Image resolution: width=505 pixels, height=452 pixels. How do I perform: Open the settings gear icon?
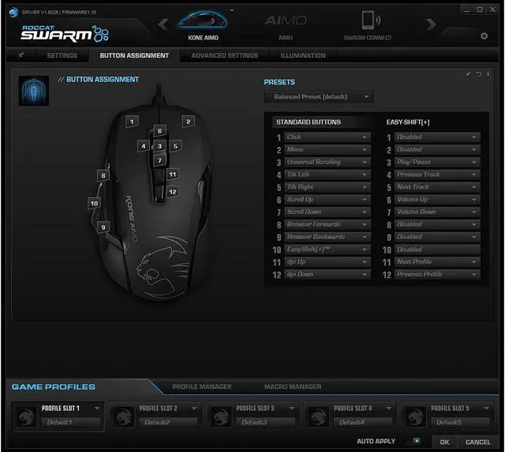[x=484, y=35]
